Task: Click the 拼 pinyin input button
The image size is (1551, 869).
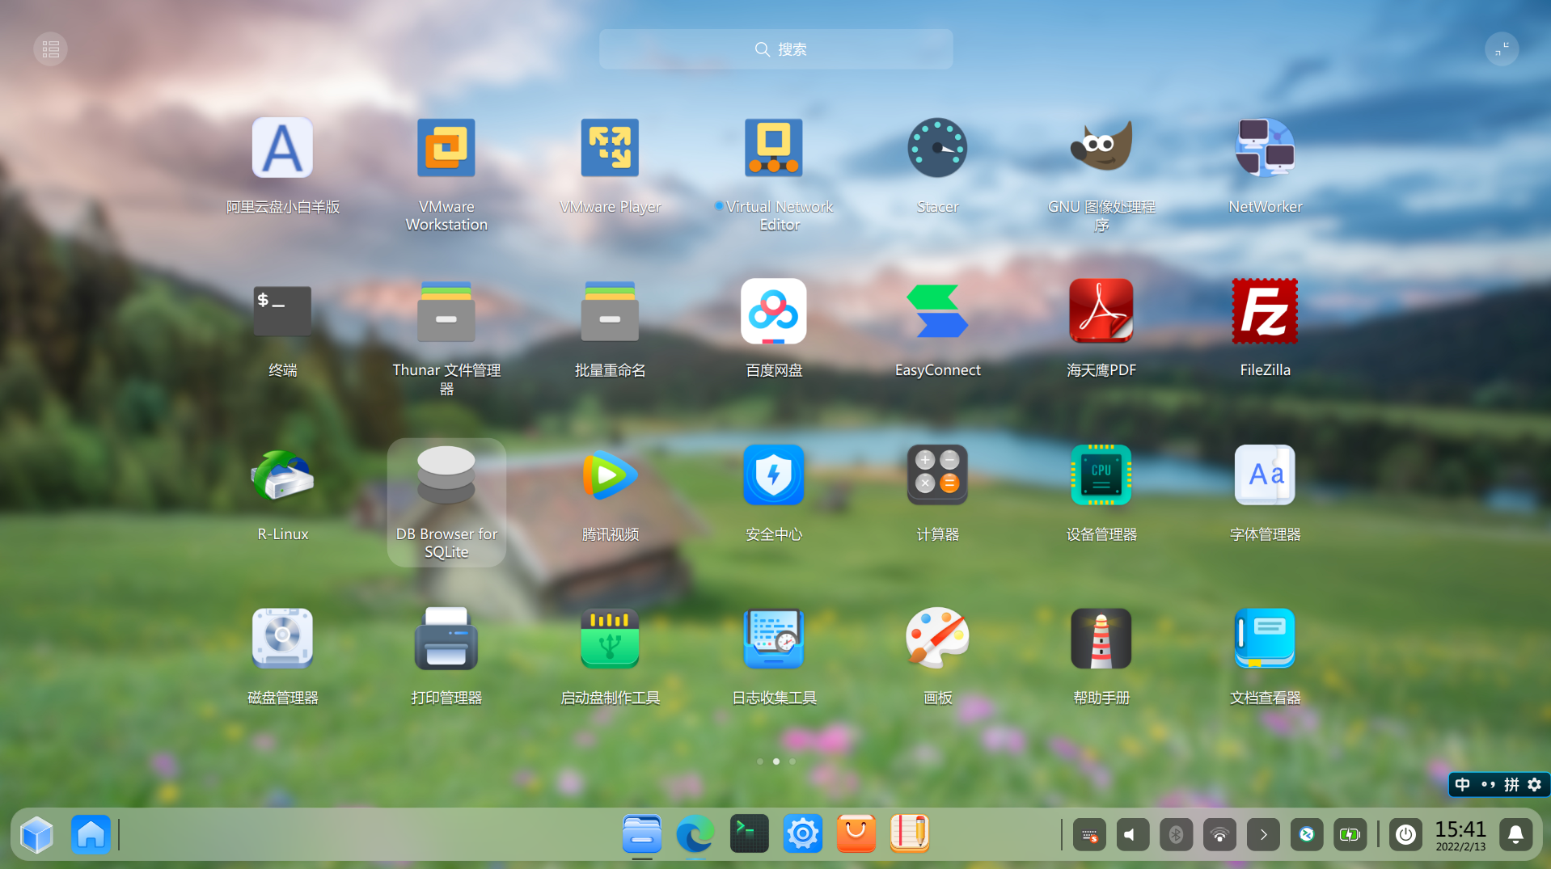Action: pyautogui.click(x=1511, y=785)
